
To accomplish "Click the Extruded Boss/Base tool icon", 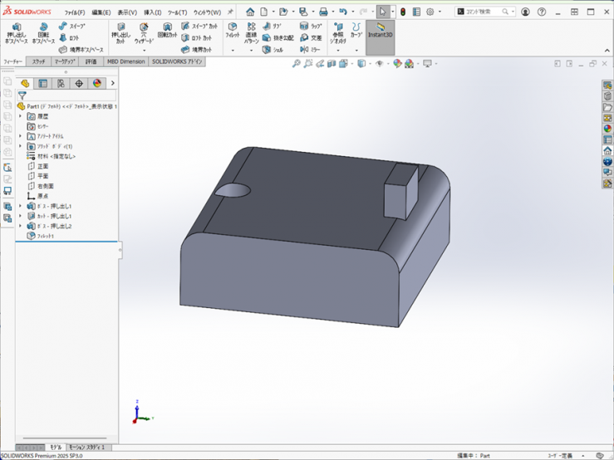I will pos(16,28).
